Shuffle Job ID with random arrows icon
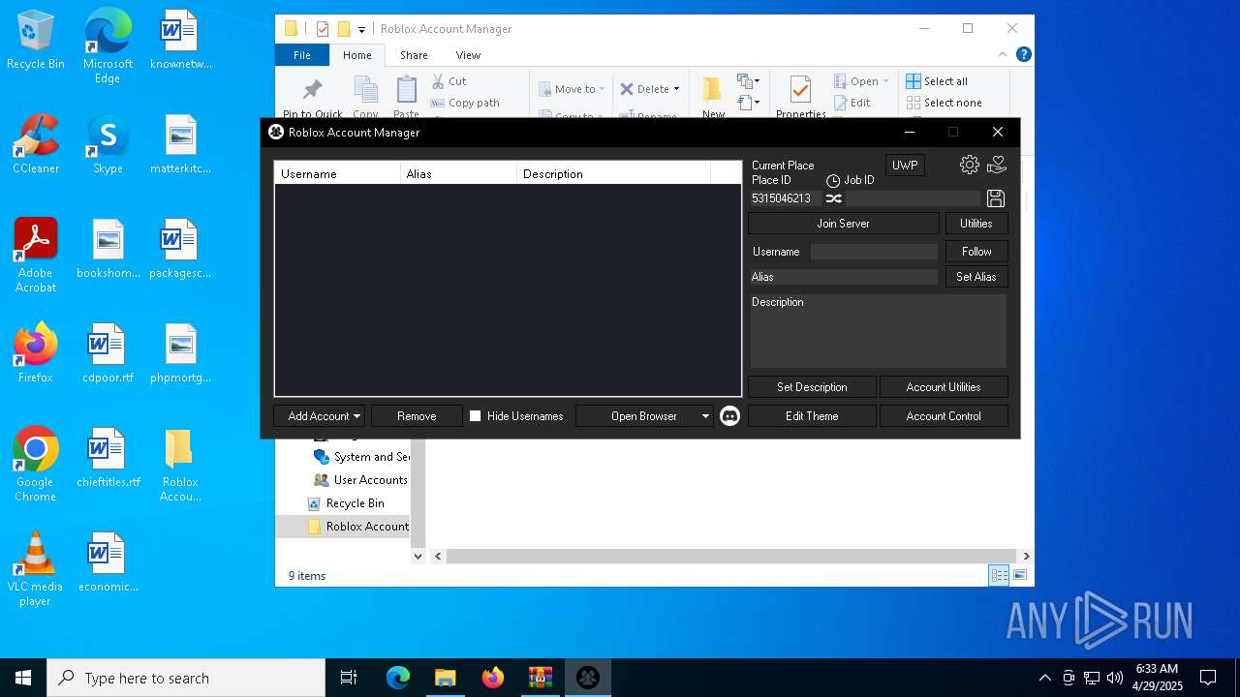This screenshot has width=1240, height=697. [x=833, y=198]
